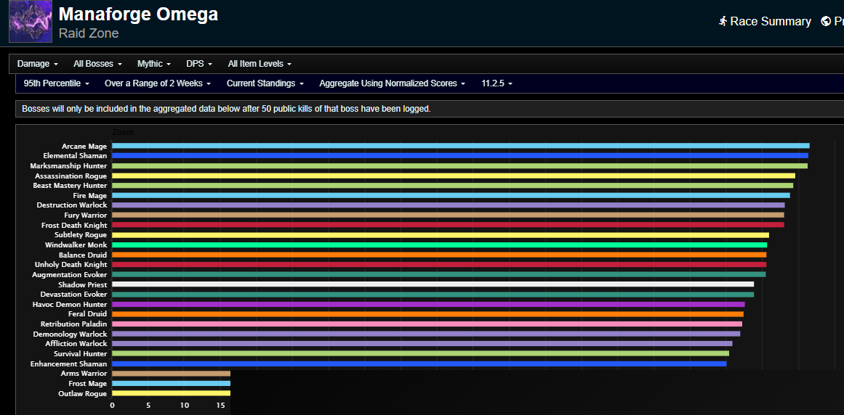Select the Windwalker Monk green bar
This screenshot has height=415, width=844.
pos(439,245)
